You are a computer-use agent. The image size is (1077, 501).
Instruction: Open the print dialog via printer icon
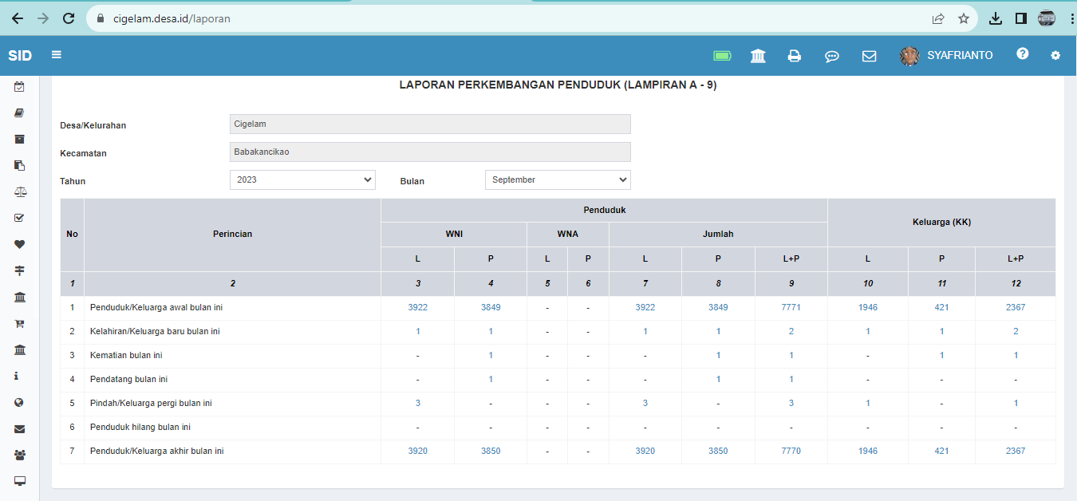[x=794, y=56]
